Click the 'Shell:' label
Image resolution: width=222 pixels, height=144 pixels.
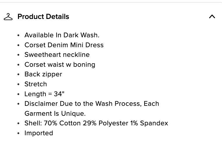pos(33,123)
